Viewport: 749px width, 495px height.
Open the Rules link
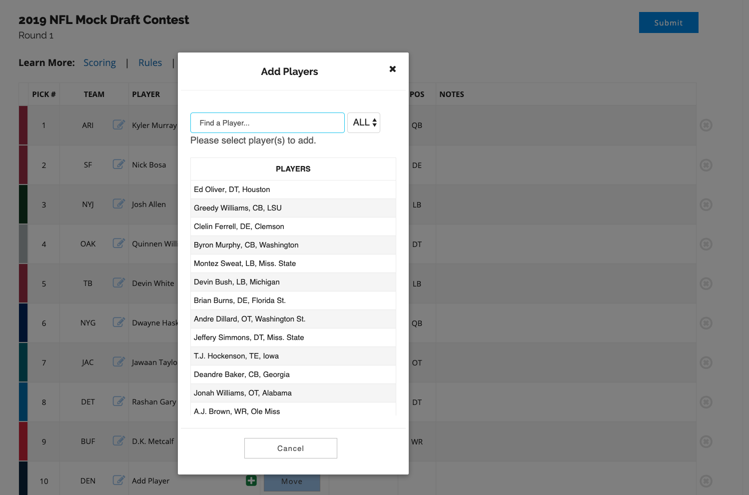150,62
